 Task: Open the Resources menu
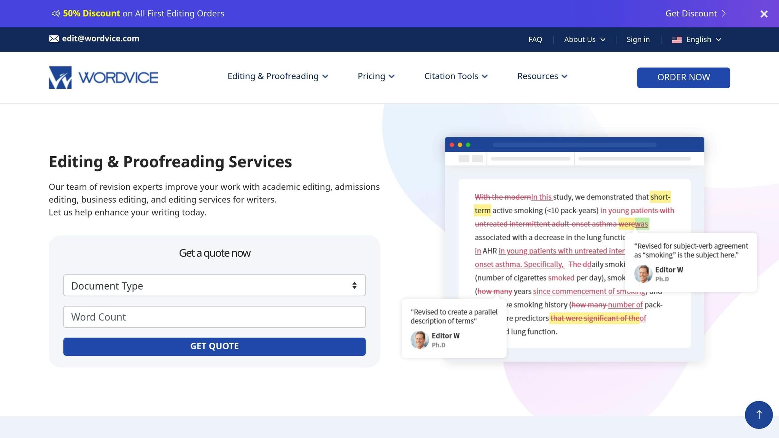pyautogui.click(x=542, y=76)
